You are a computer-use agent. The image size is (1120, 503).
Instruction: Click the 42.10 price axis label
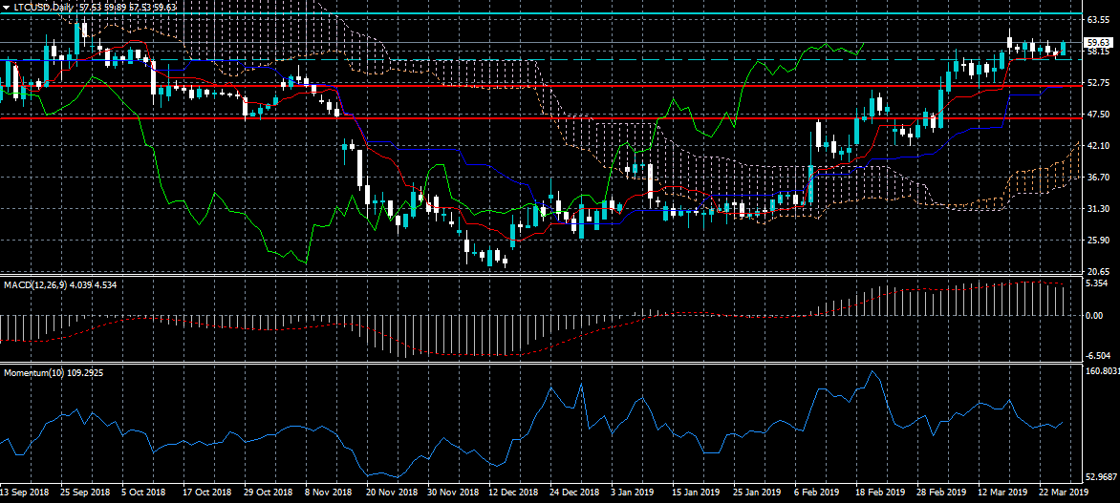point(1098,145)
